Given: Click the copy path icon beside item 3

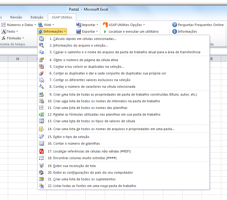Looking at the screenshot, I should [x=41, y=52].
